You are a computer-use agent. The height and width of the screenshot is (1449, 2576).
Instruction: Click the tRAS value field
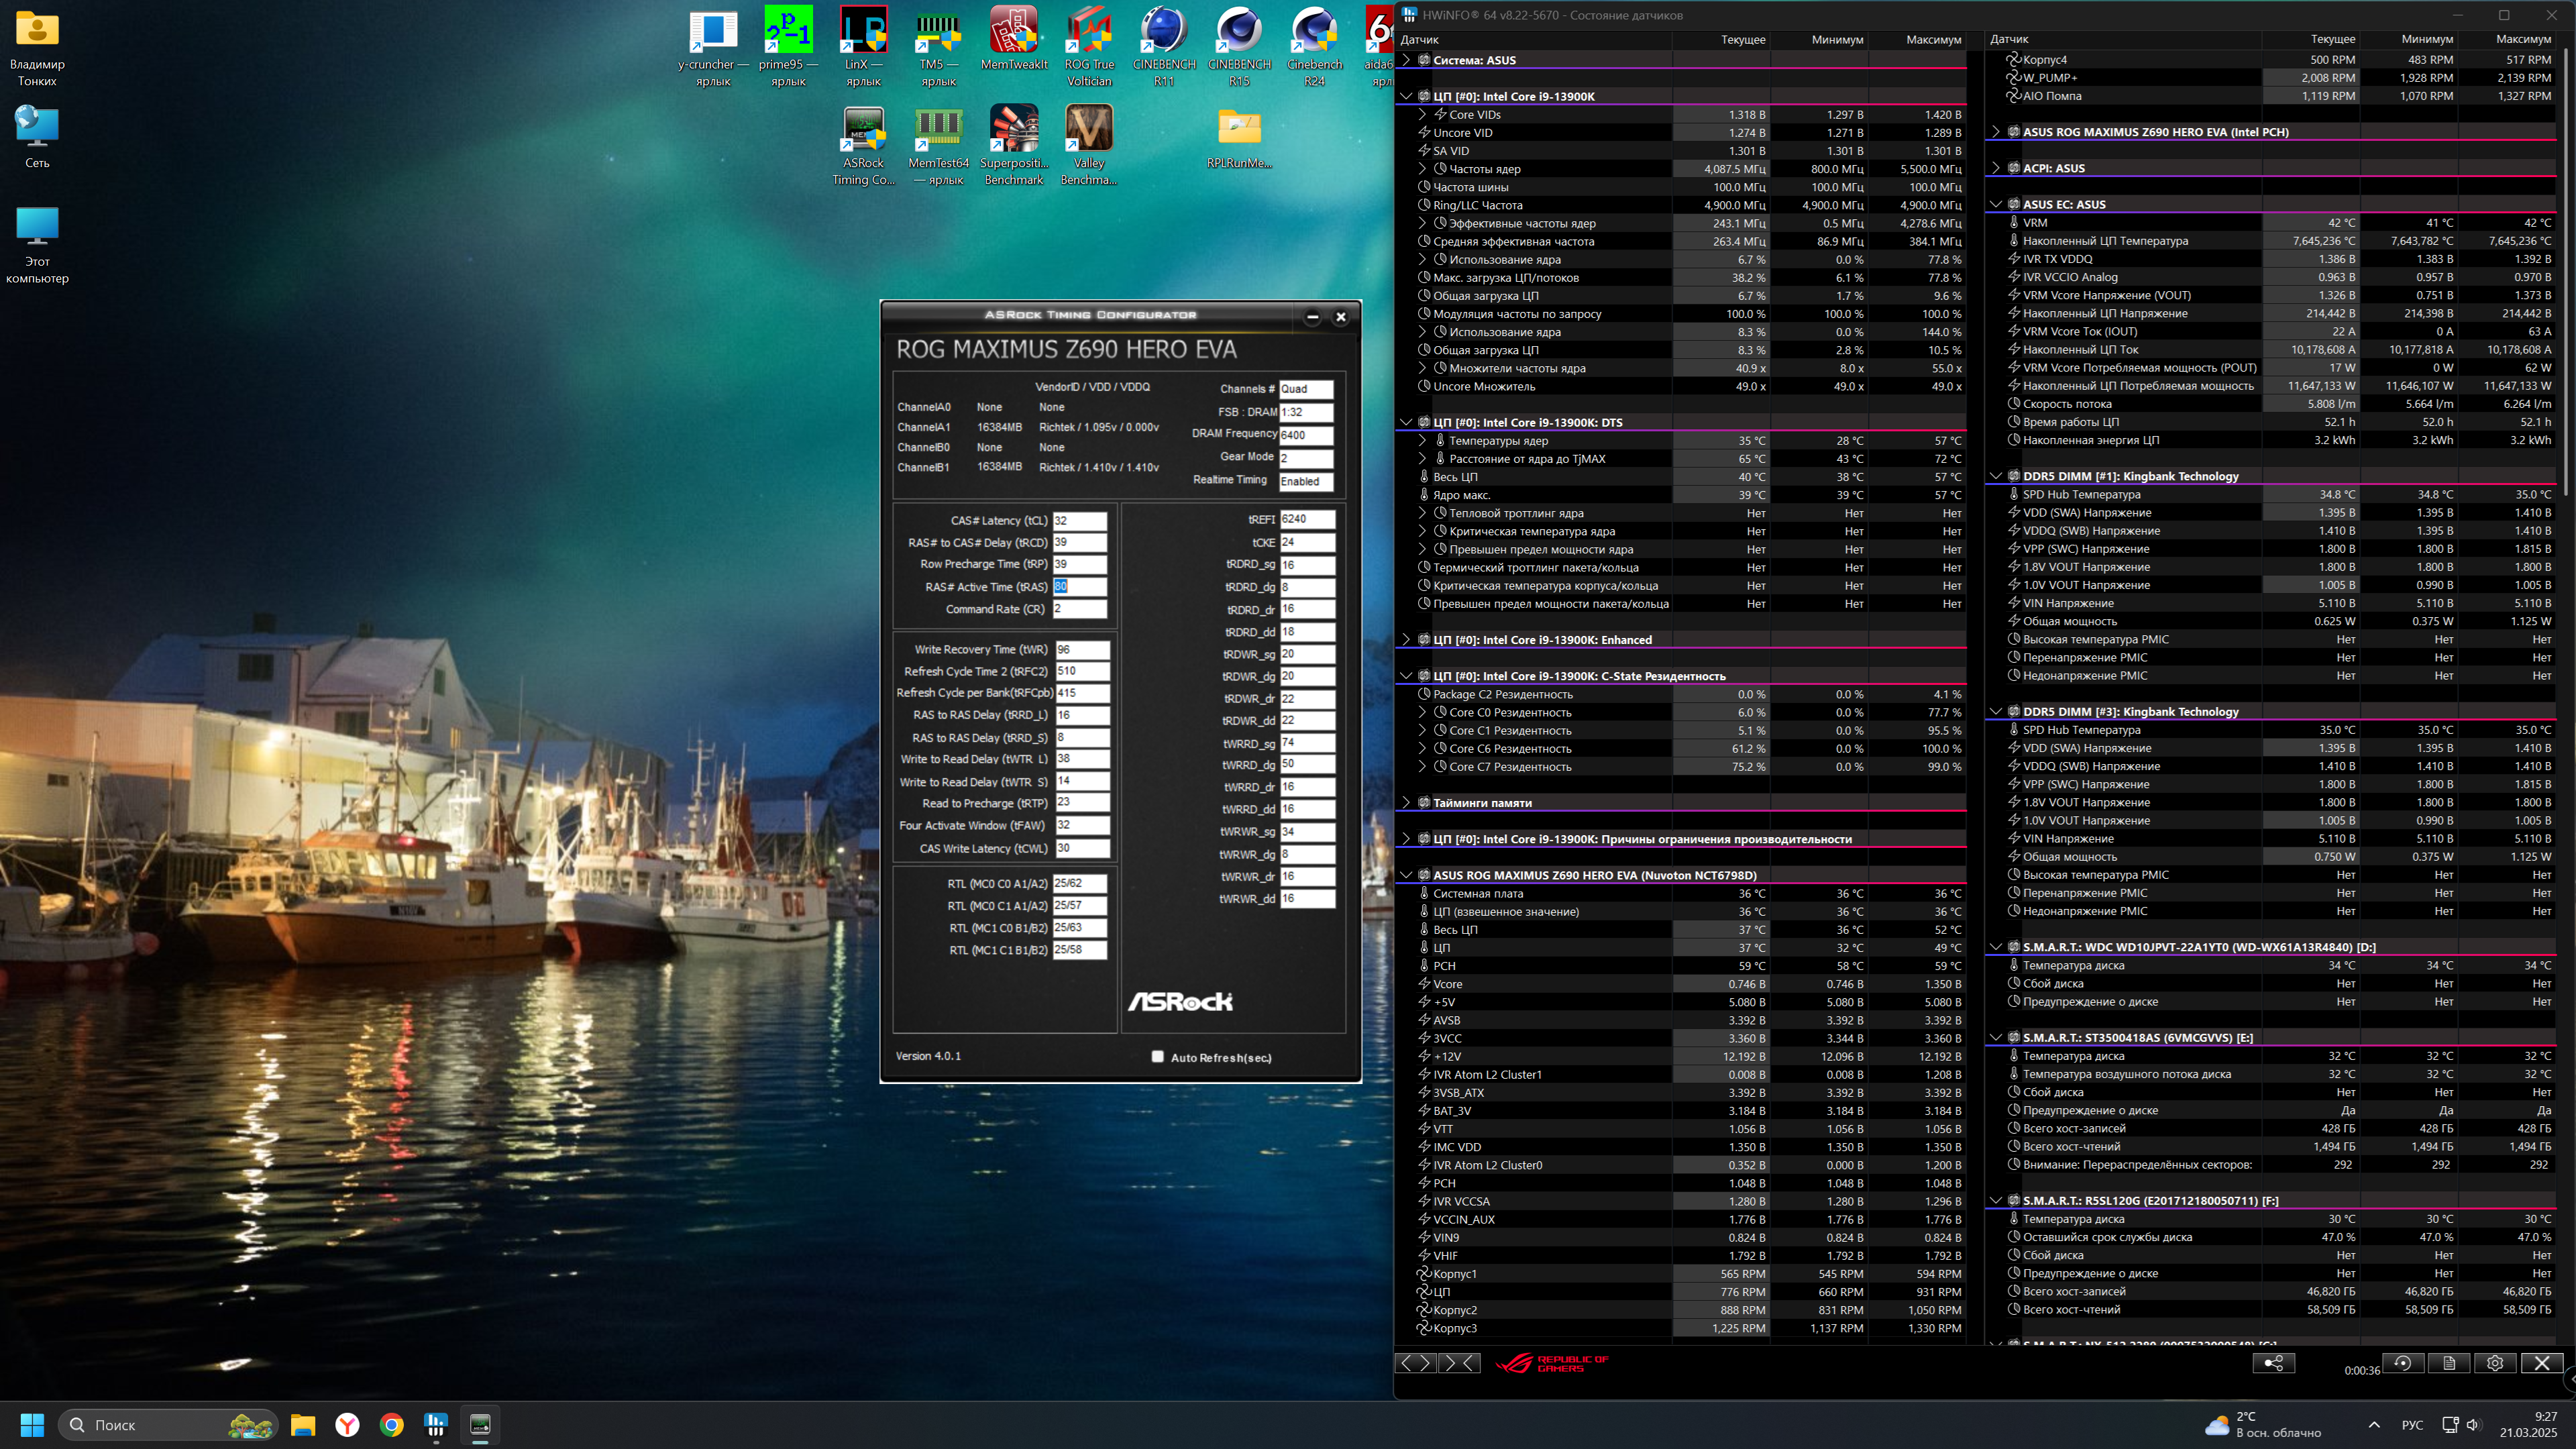[1079, 587]
